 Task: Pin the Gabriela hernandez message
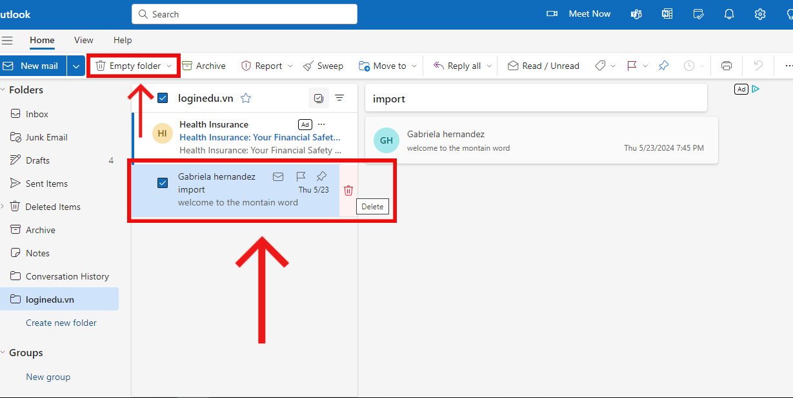pos(321,176)
